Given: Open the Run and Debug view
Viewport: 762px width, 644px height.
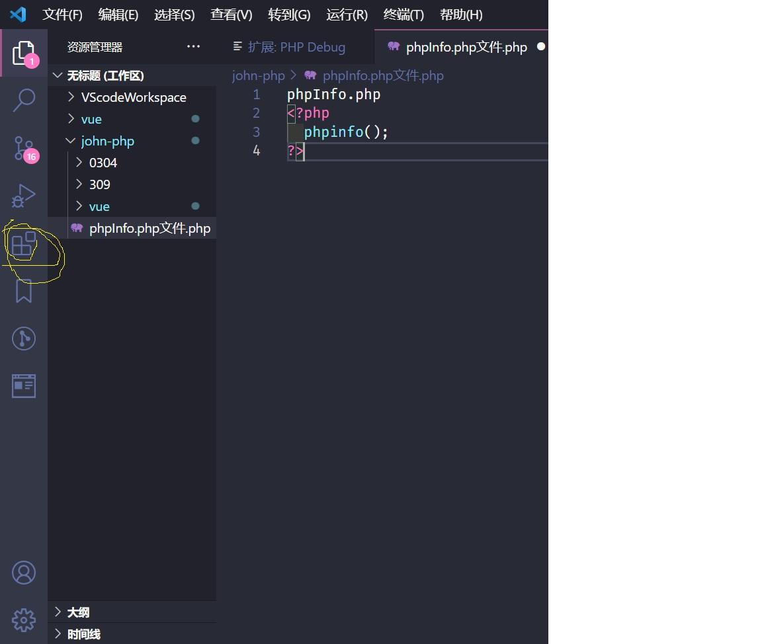Looking at the screenshot, I should coord(24,196).
